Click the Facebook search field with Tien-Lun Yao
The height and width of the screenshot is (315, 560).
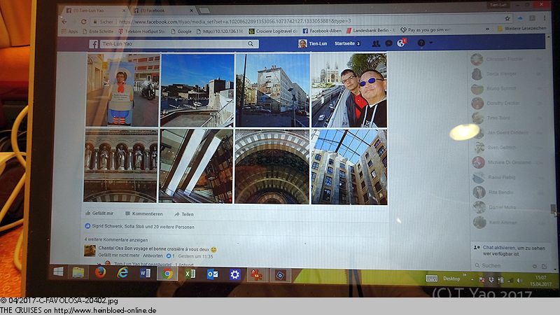(x=175, y=44)
